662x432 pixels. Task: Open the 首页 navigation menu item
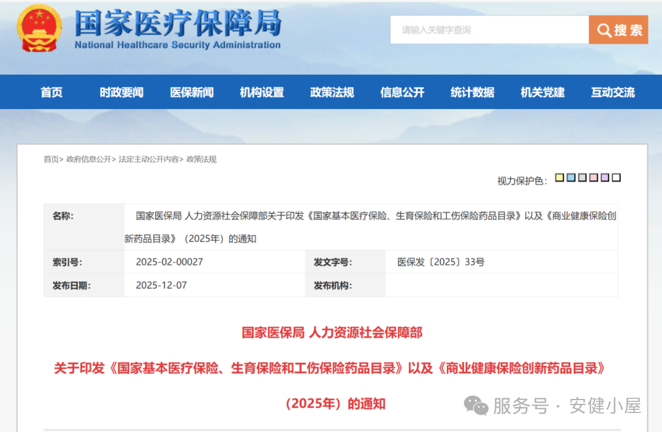click(51, 93)
